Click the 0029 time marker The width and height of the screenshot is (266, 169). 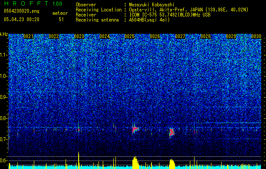[x=231, y=36]
